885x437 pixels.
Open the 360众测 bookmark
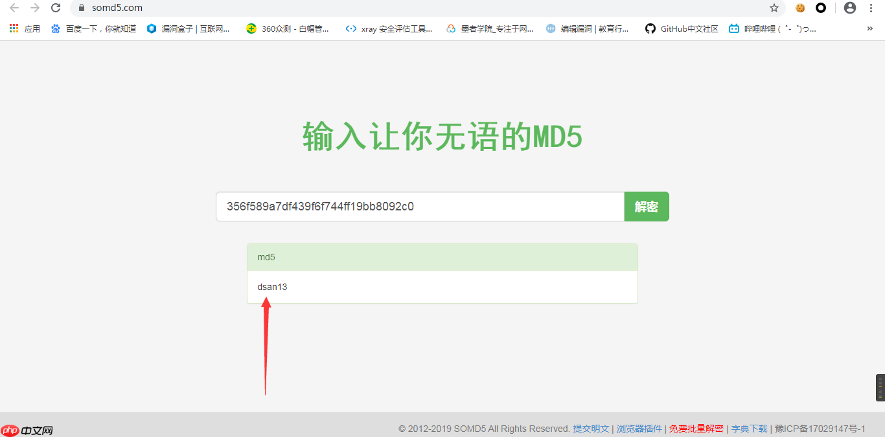coord(288,28)
